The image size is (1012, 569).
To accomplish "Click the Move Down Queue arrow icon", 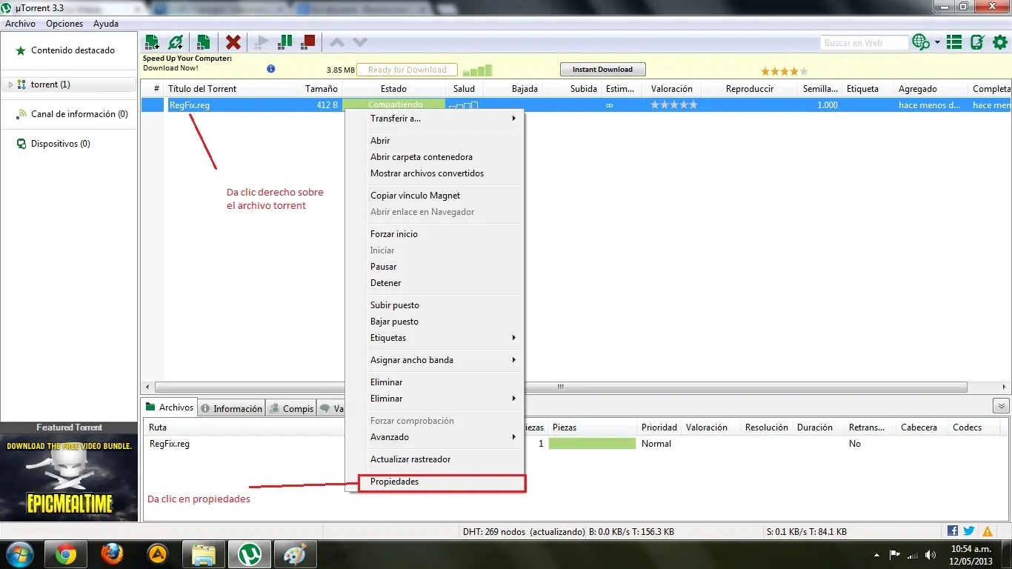I will [x=360, y=42].
